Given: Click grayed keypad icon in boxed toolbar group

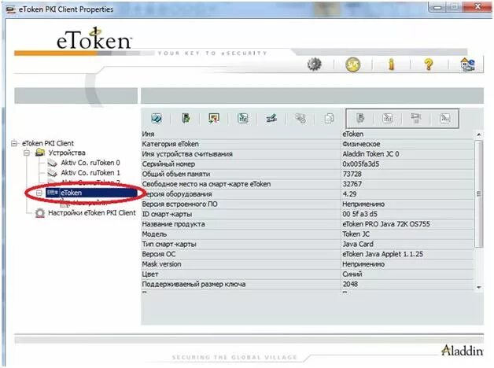Looking at the screenshot, I should pos(388,119).
